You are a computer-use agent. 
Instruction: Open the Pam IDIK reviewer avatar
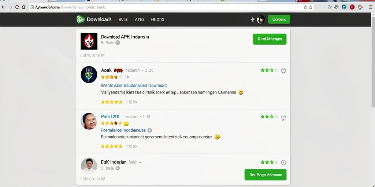89,121
